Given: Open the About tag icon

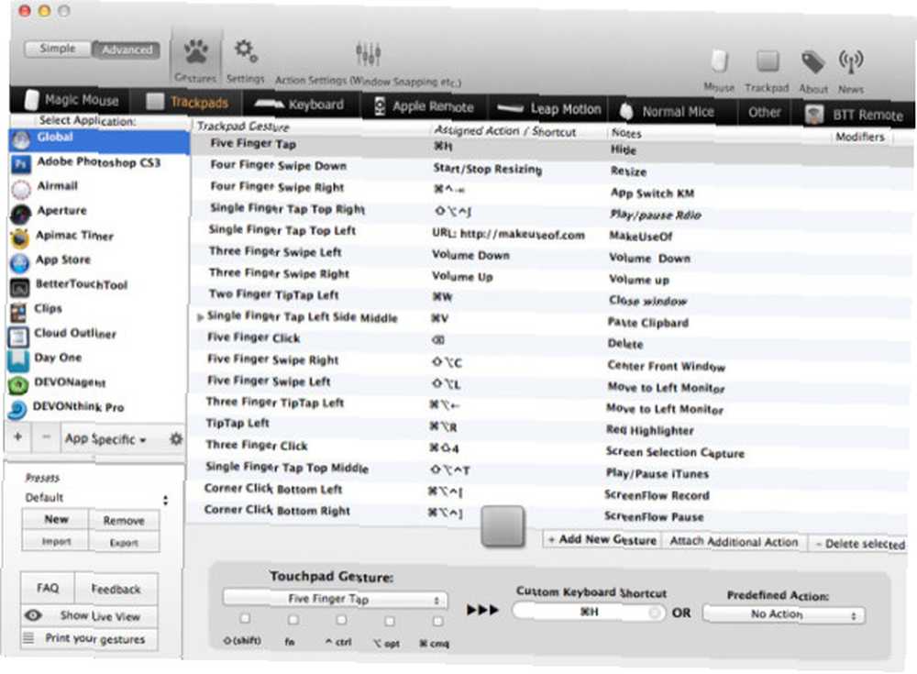Looking at the screenshot, I should click(812, 61).
